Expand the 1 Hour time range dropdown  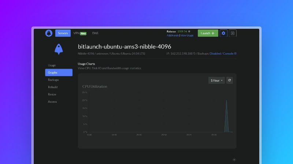tap(216, 80)
